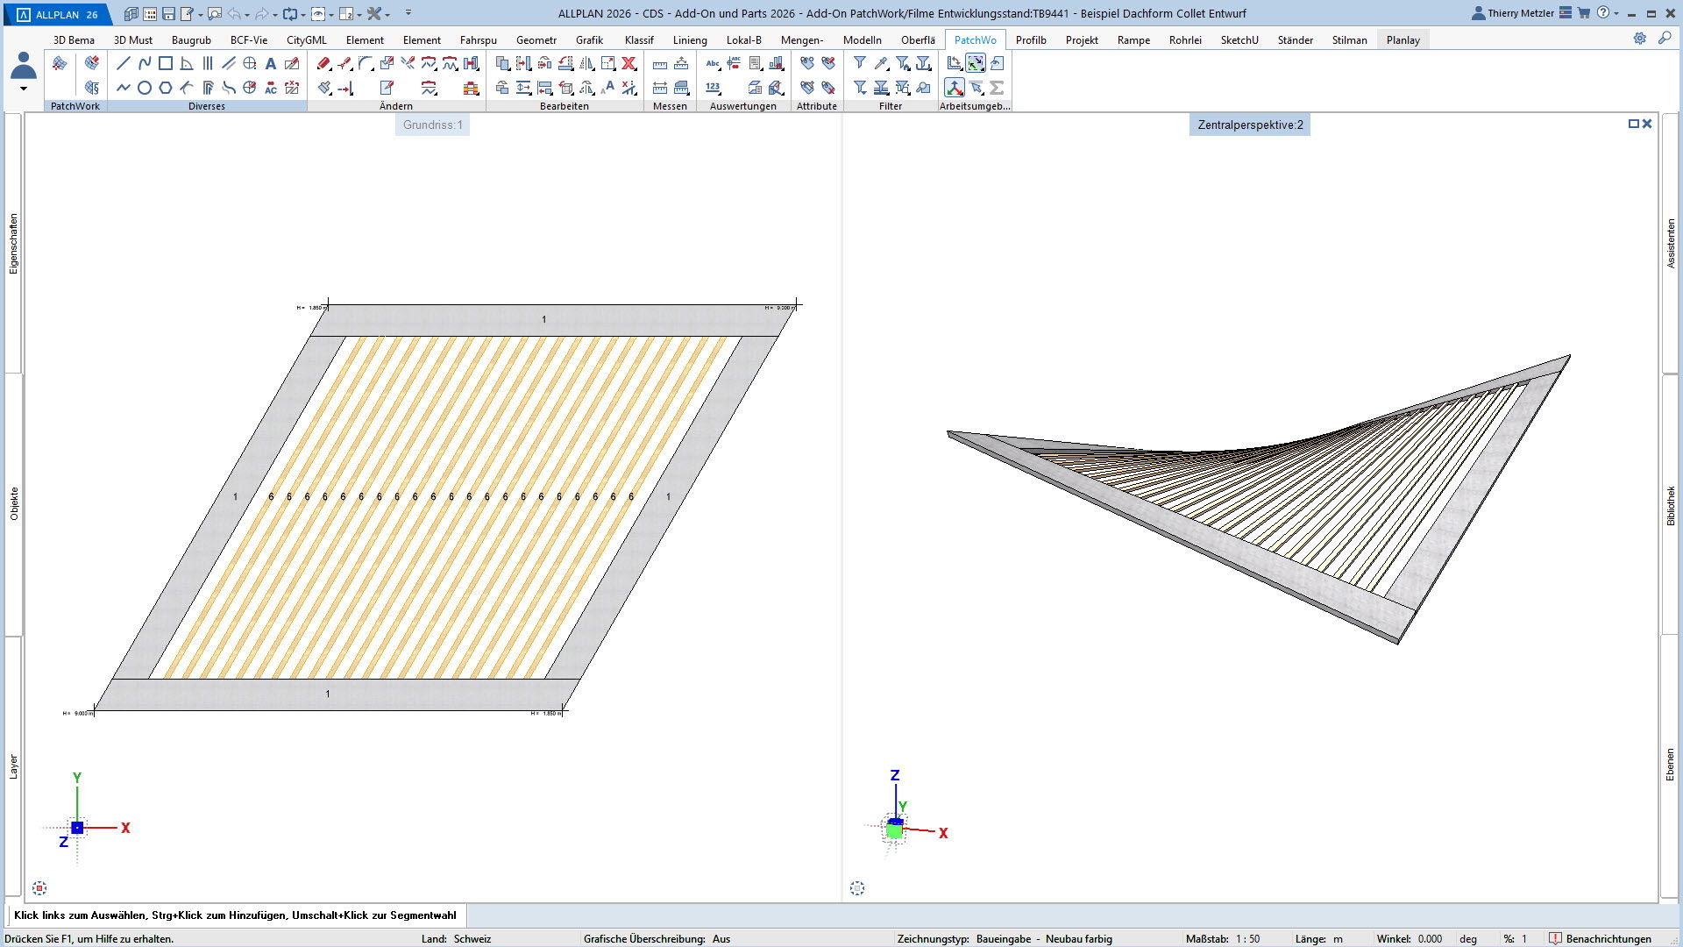Open the user profile dropdown arrow
This screenshot has height=947, width=1683.
(x=24, y=89)
